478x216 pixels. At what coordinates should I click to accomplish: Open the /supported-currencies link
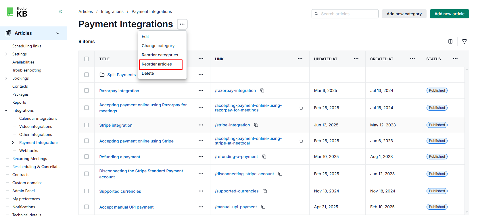[x=237, y=191]
